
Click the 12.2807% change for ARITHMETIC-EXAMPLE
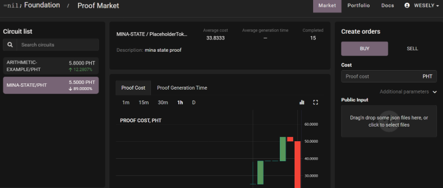click(x=80, y=70)
